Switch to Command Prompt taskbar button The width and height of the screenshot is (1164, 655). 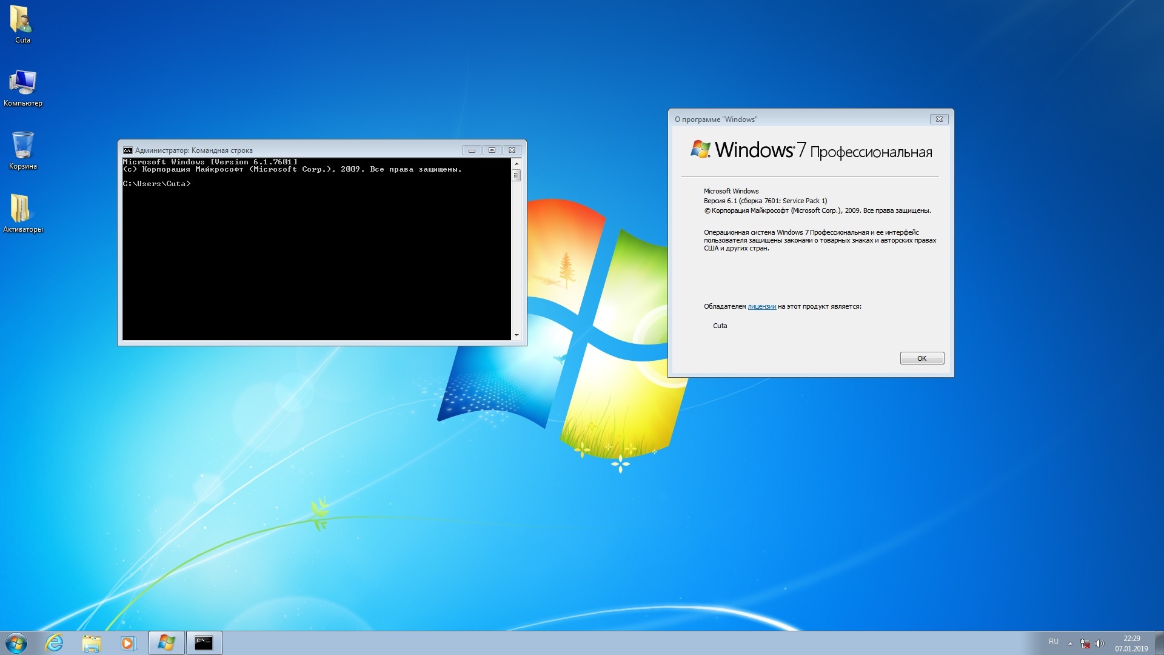pos(204,643)
